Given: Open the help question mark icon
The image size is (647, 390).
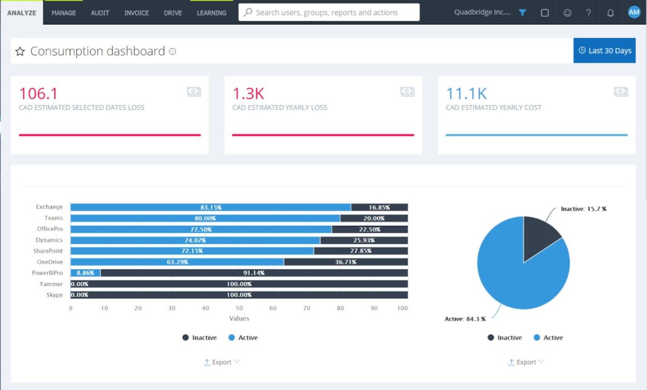Looking at the screenshot, I should pos(588,12).
